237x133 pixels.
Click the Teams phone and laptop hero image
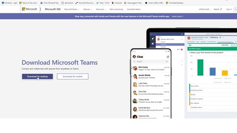point(184,73)
